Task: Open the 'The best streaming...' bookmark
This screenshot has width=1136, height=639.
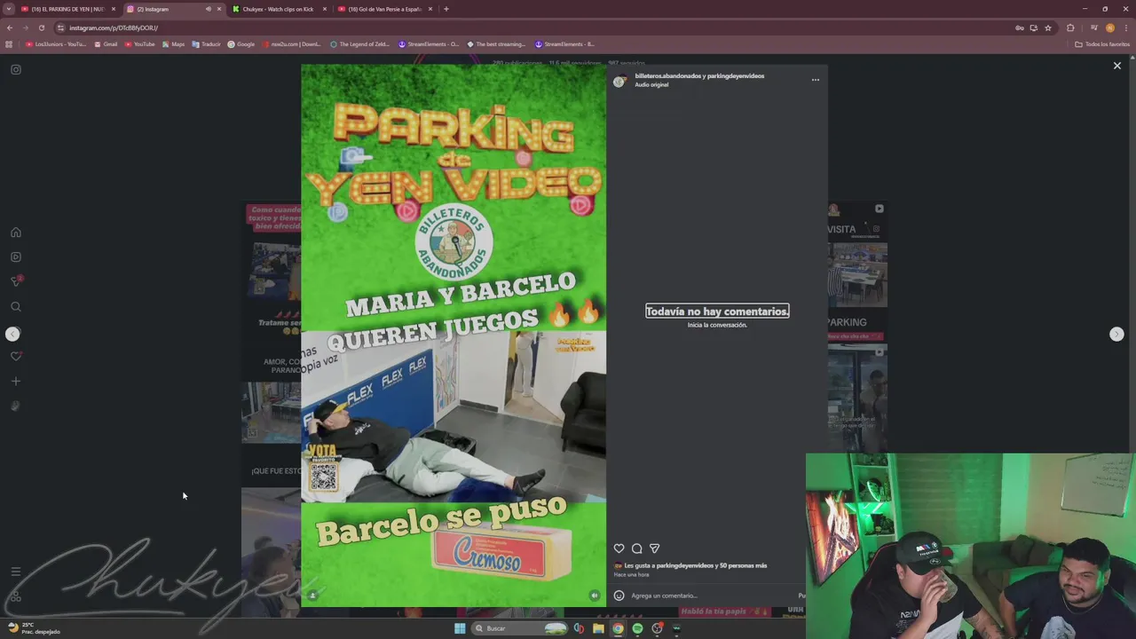Action: pos(497,44)
